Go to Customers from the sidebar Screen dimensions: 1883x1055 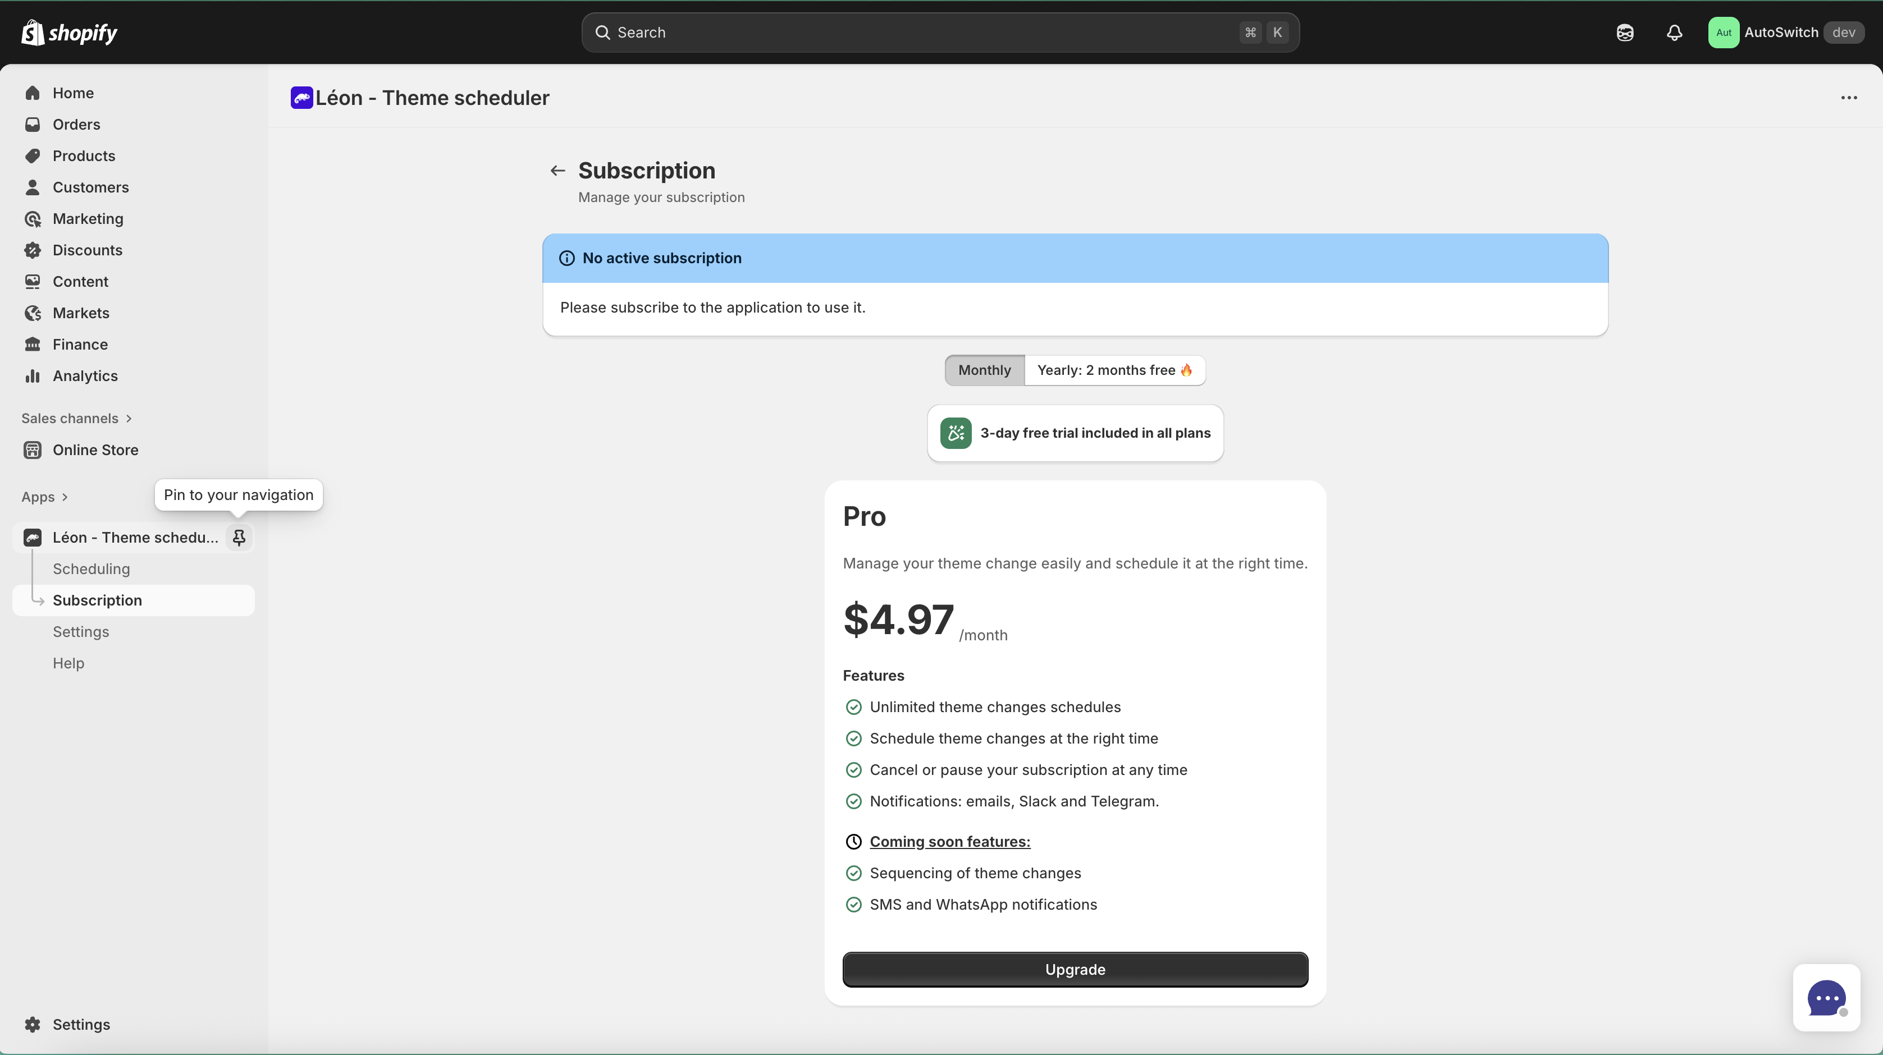(x=90, y=187)
